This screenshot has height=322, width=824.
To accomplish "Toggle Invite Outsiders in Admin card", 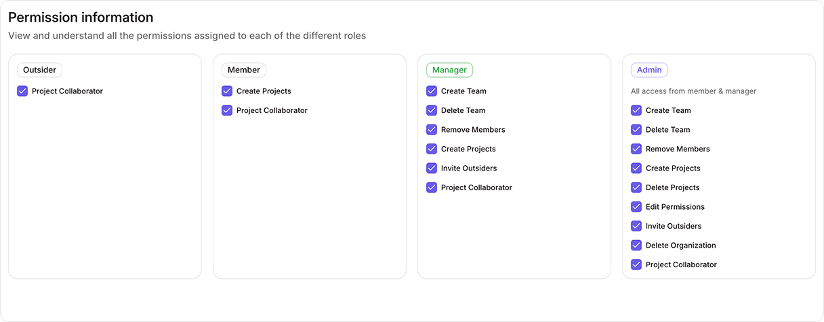I will pos(636,226).
